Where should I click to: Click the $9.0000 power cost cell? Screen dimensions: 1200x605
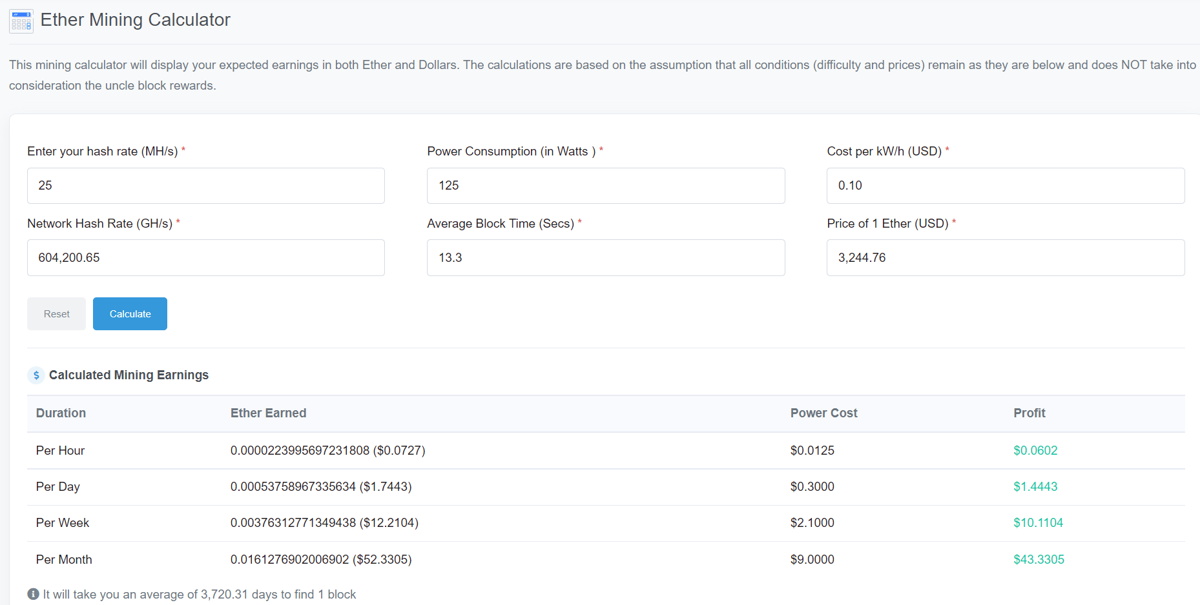(x=812, y=560)
